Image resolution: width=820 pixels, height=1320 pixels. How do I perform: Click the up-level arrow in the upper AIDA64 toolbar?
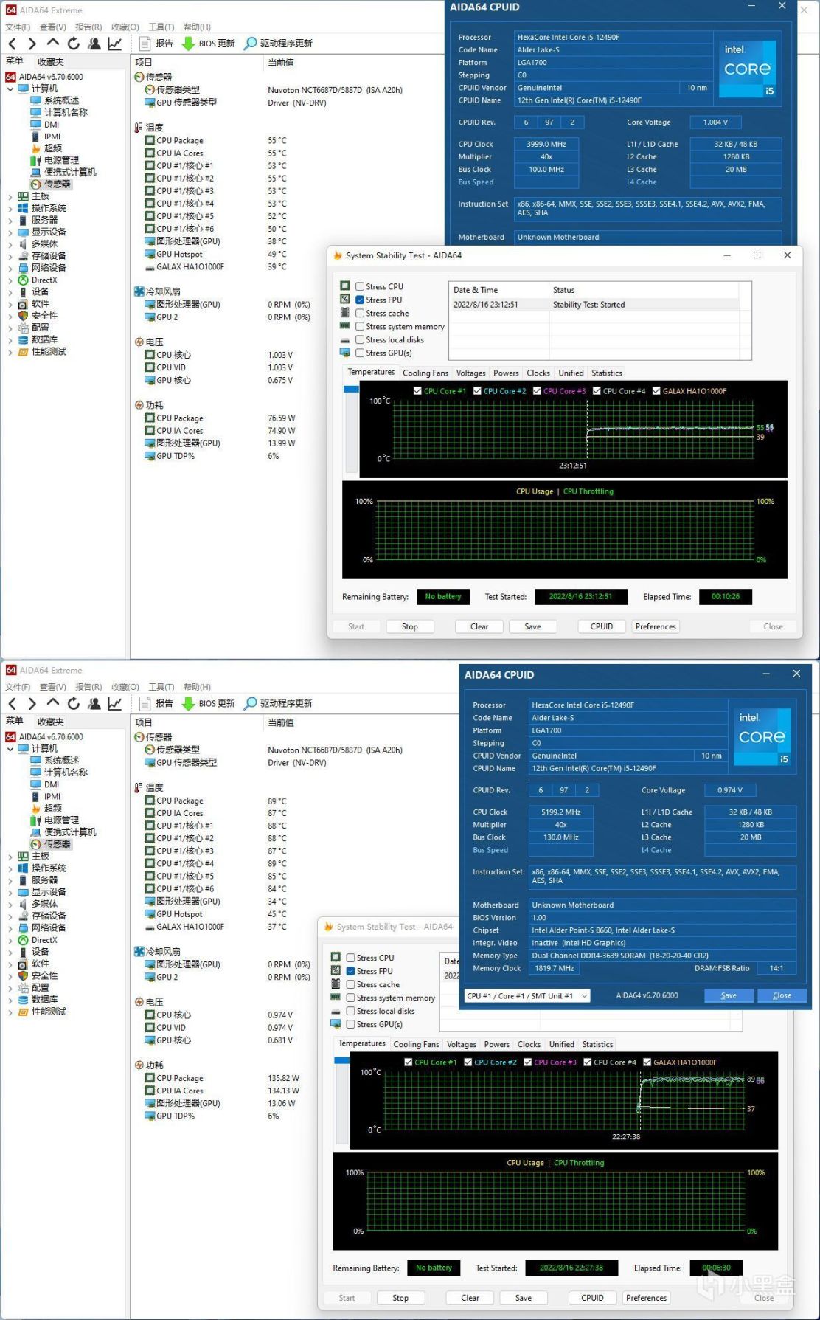click(x=52, y=43)
